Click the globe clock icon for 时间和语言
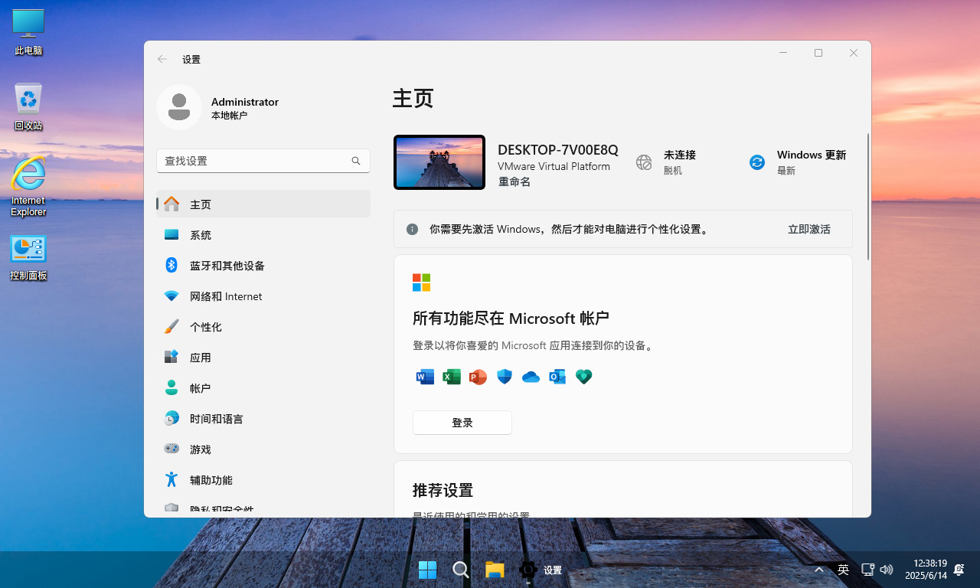This screenshot has height=588, width=980. pos(171,418)
